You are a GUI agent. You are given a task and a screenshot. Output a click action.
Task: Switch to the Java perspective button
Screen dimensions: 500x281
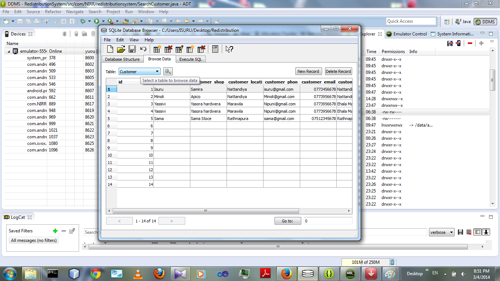463,22
